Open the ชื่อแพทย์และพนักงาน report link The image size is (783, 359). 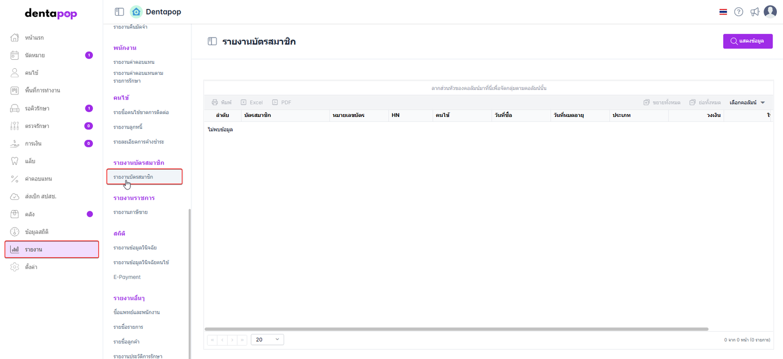click(x=136, y=312)
